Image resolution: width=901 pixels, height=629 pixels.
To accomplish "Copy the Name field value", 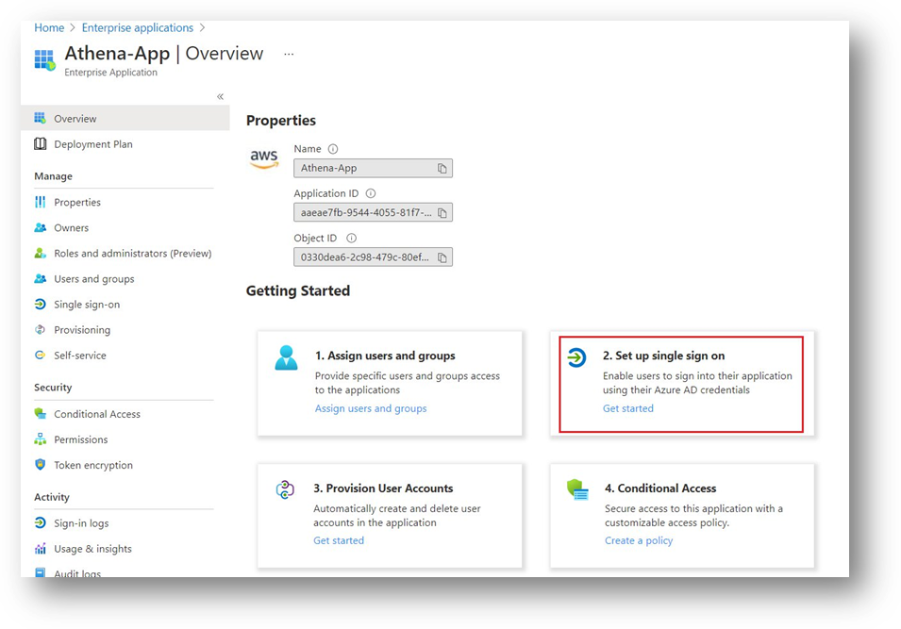I will click(442, 168).
